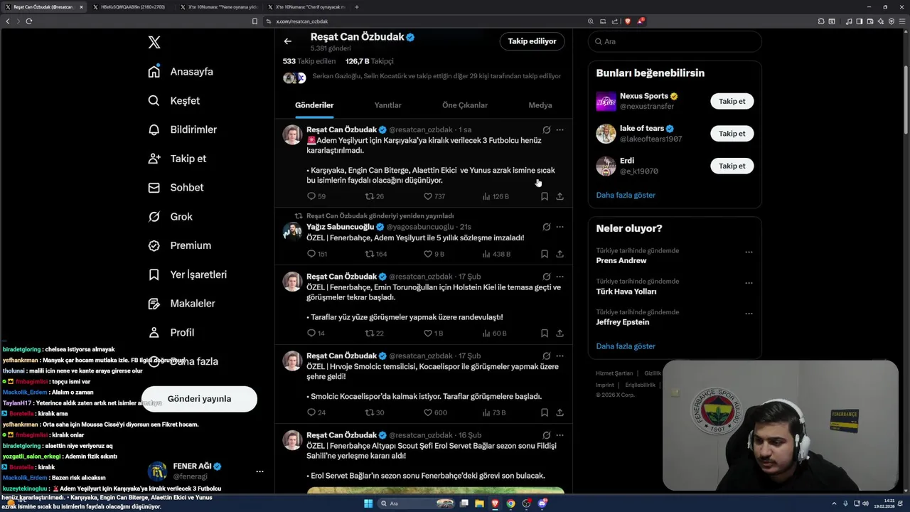Open the 126,7 B Takipçi list
The image size is (910, 512).
click(x=369, y=61)
